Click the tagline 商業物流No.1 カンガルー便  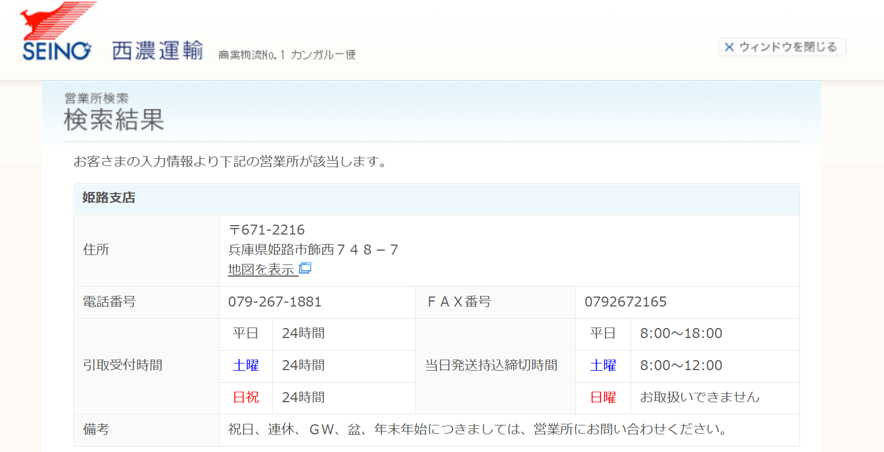pos(287,55)
